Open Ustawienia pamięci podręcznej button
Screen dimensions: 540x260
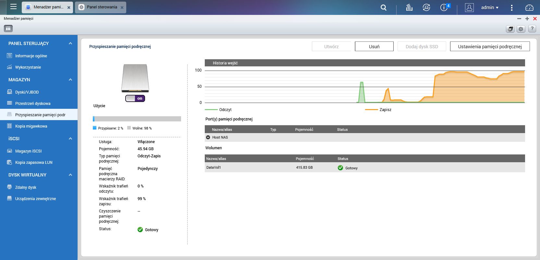pos(490,46)
